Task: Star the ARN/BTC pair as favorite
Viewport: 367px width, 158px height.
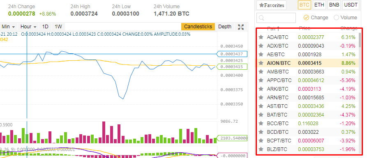Action: point(261,97)
